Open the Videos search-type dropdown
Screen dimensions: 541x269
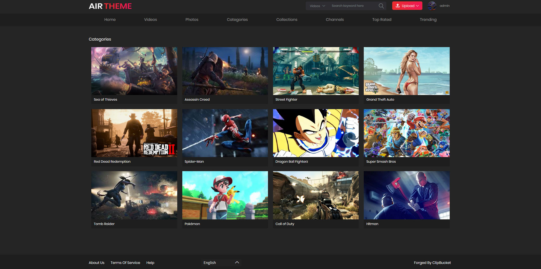(317, 6)
